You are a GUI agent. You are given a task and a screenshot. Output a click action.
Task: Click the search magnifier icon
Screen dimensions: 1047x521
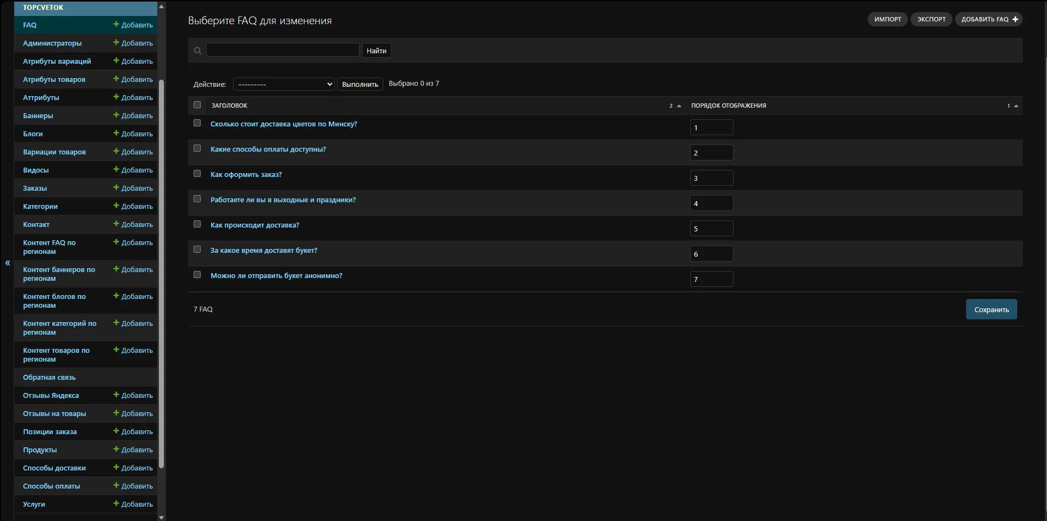pos(197,51)
